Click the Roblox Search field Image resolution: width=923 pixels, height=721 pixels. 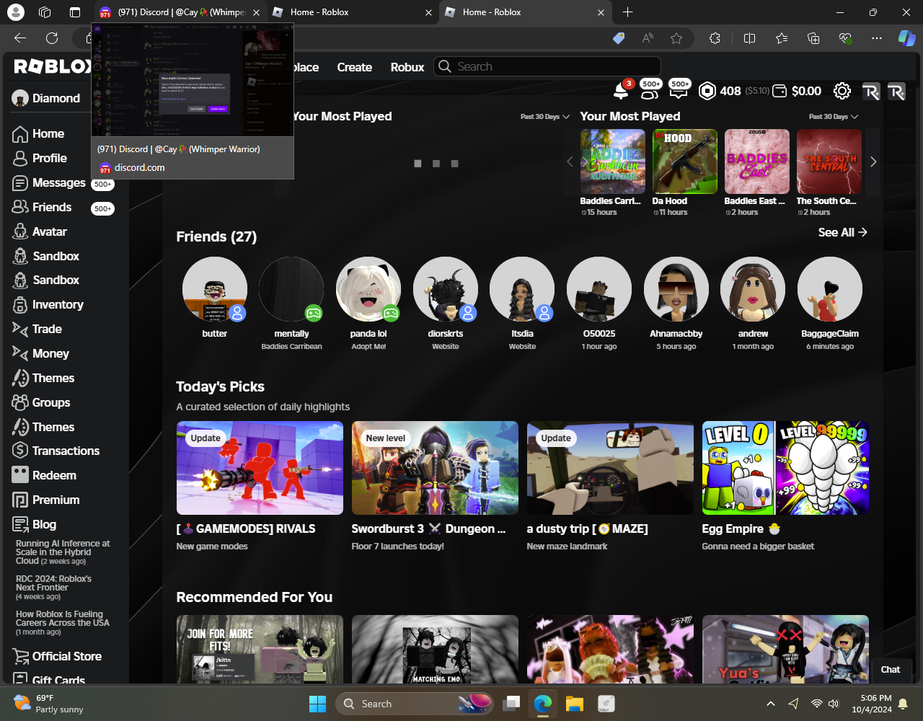pyautogui.click(x=547, y=66)
